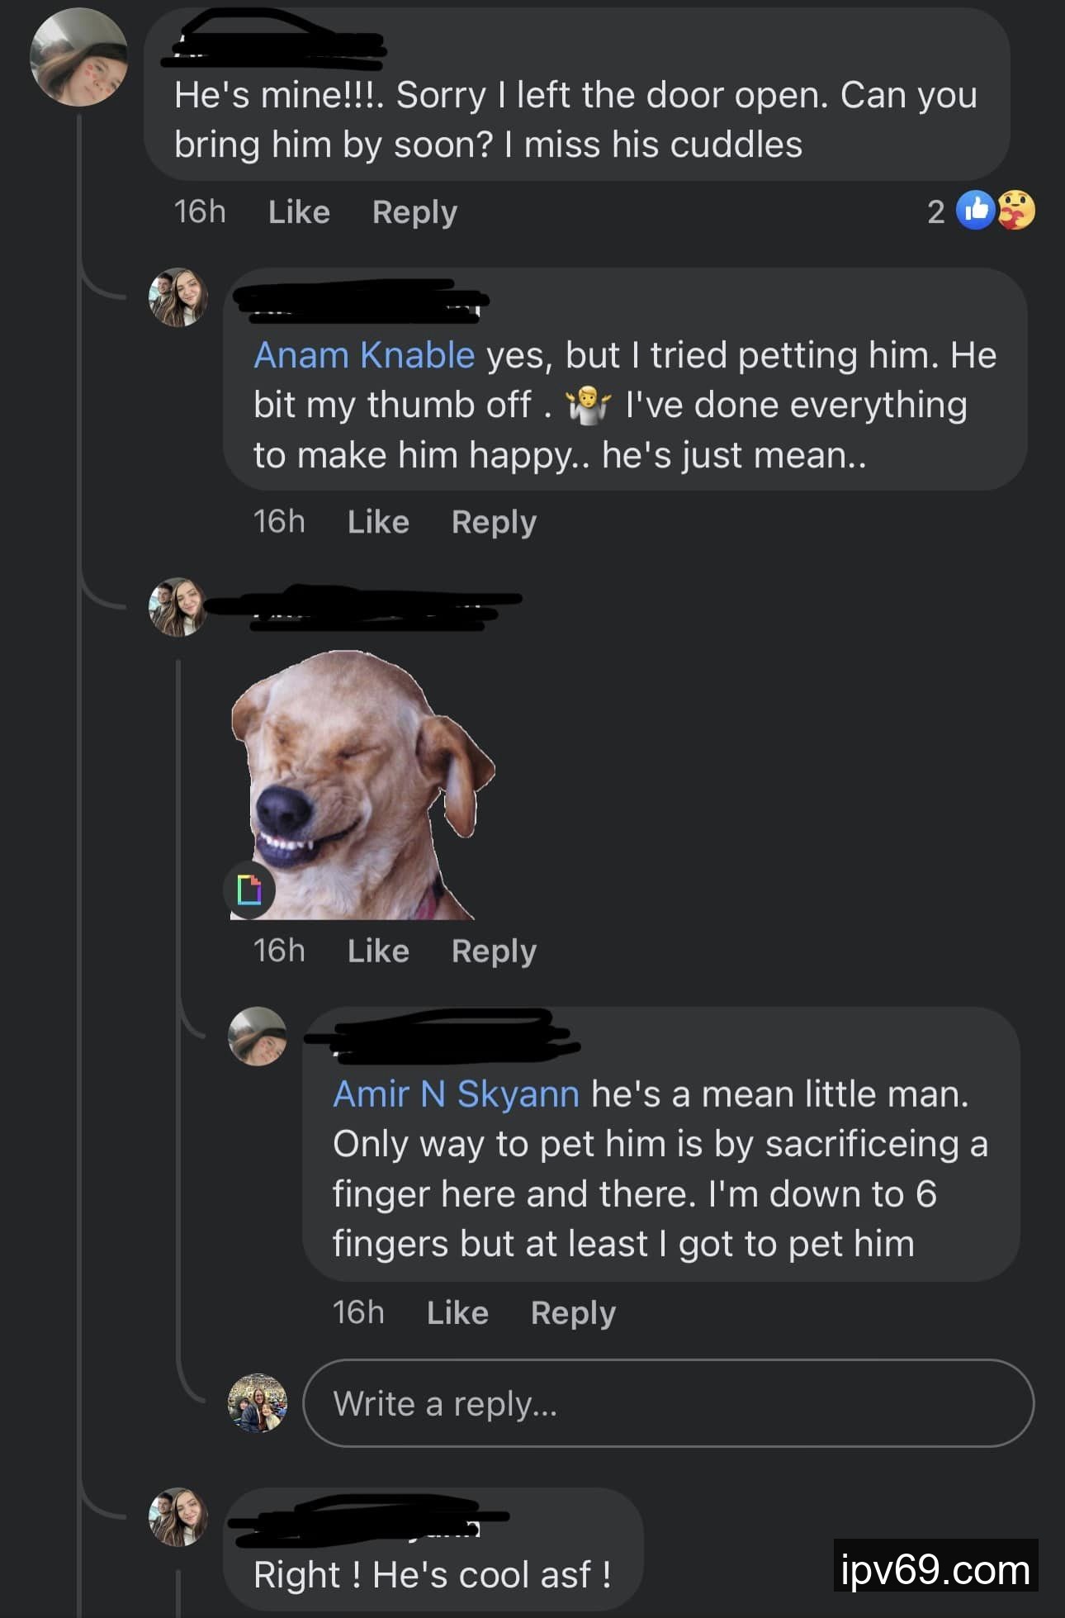
Task: Open avatar beside 'He's cool asf' comment
Action: pyautogui.click(x=177, y=1517)
